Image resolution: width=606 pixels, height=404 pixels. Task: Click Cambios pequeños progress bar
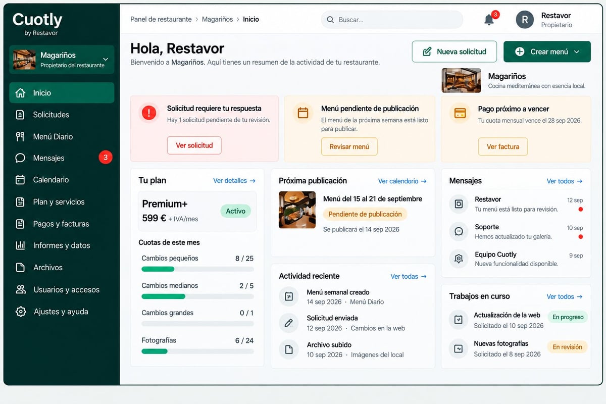pyautogui.click(x=197, y=269)
